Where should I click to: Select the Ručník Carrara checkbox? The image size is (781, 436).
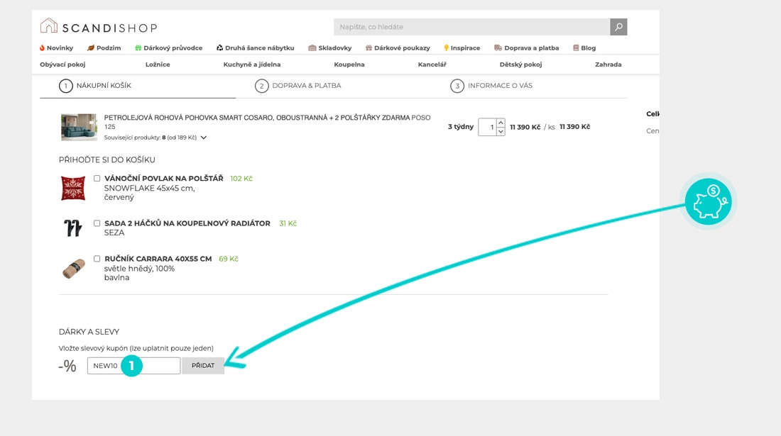click(x=97, y=259)
